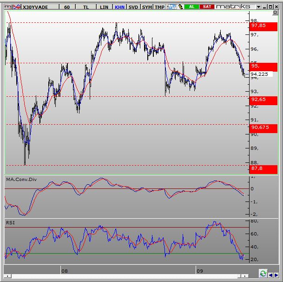Click the green AL buy button
The height and width of the screenshot is (282, 283).
coord(191,7)
